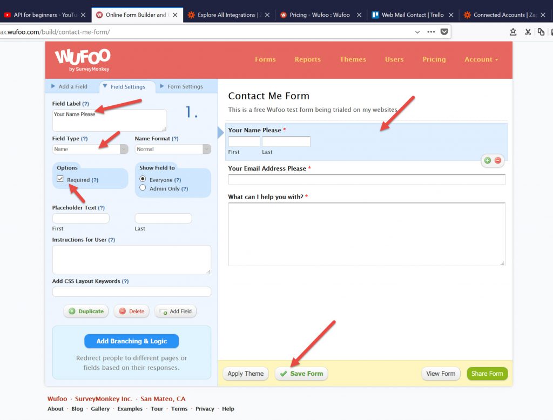Open the Reports menu item
The image size is (553, 420).
307,59
